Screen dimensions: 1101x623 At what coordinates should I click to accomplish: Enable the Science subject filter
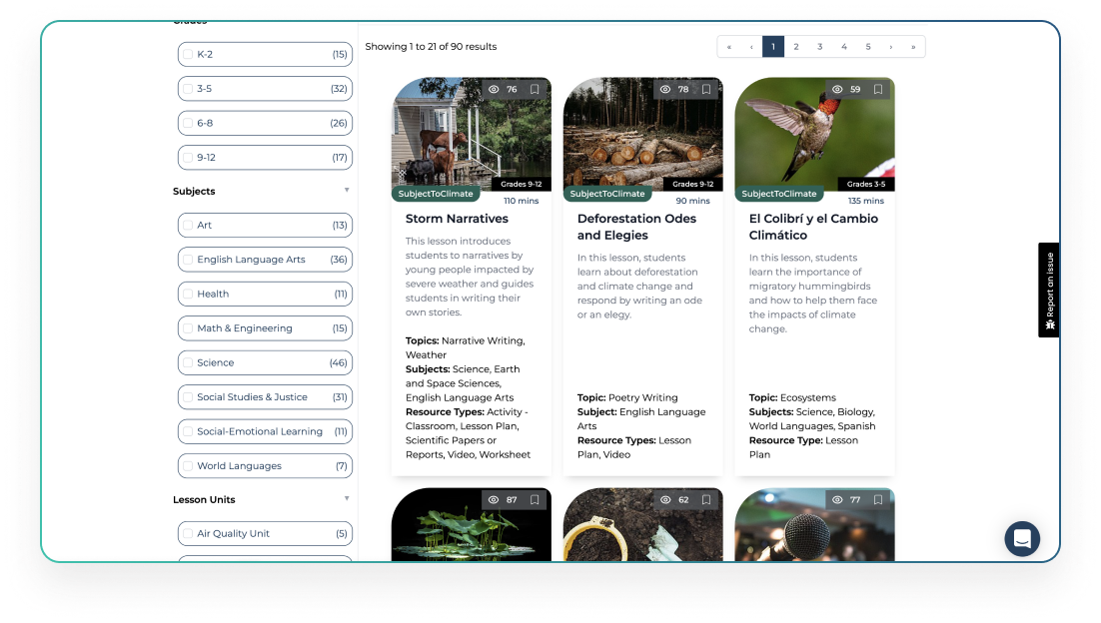click(x=187, y=362)
